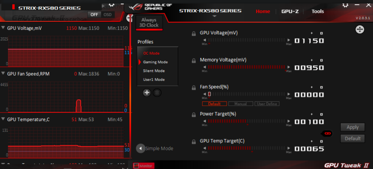The image size is (373, 169).
Task: Delete profile using trash icon
Action: coord(157,93)
